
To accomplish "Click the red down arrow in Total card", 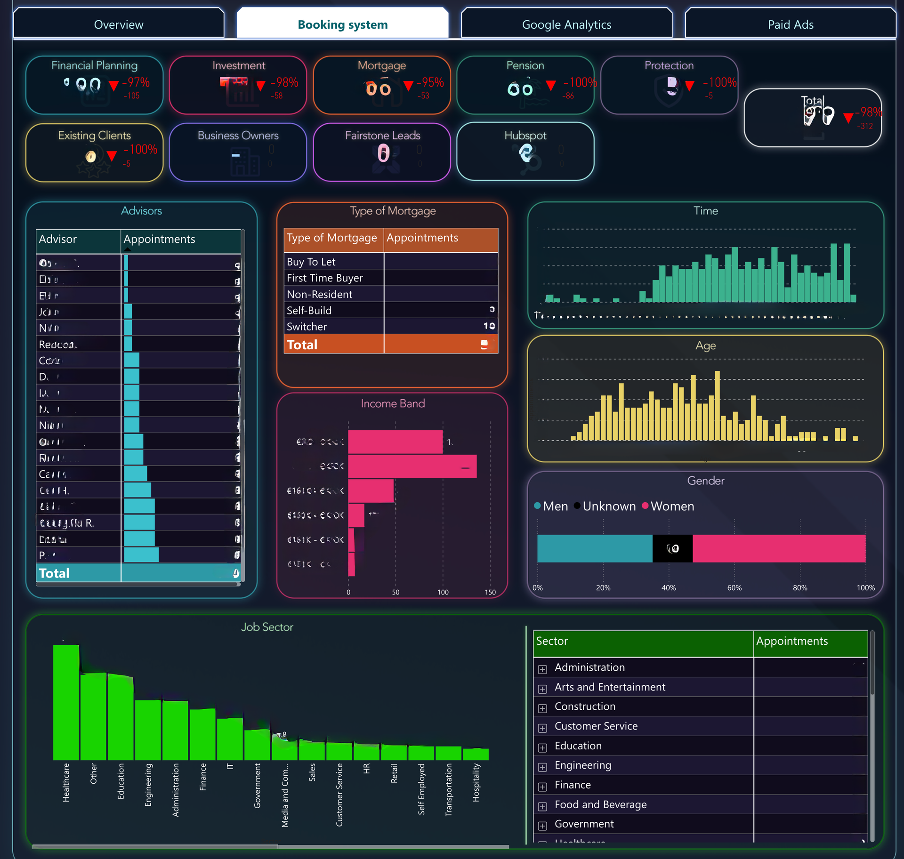I will coord(848,118).
